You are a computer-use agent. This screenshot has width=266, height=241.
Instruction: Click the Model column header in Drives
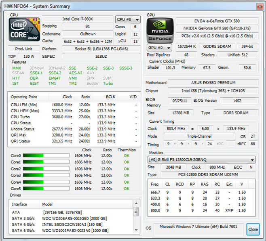coord(81,204)
